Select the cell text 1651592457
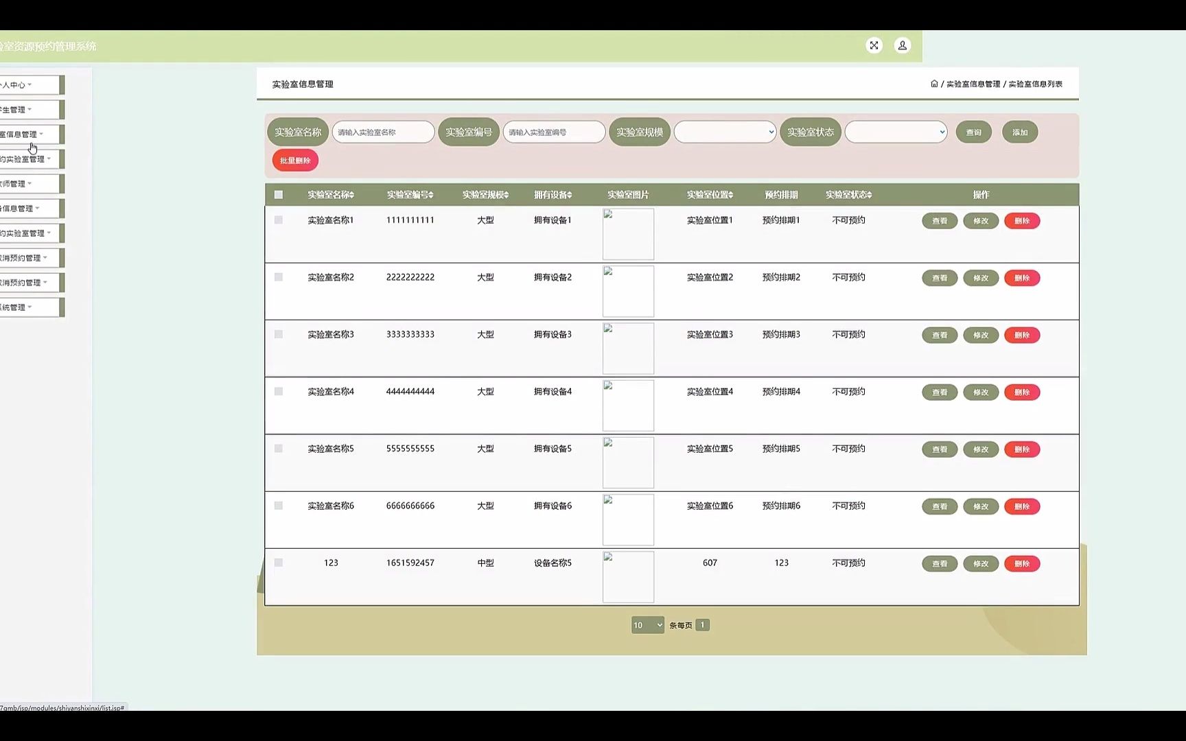This screenshot has width=1186, height=741. [410, 563]
